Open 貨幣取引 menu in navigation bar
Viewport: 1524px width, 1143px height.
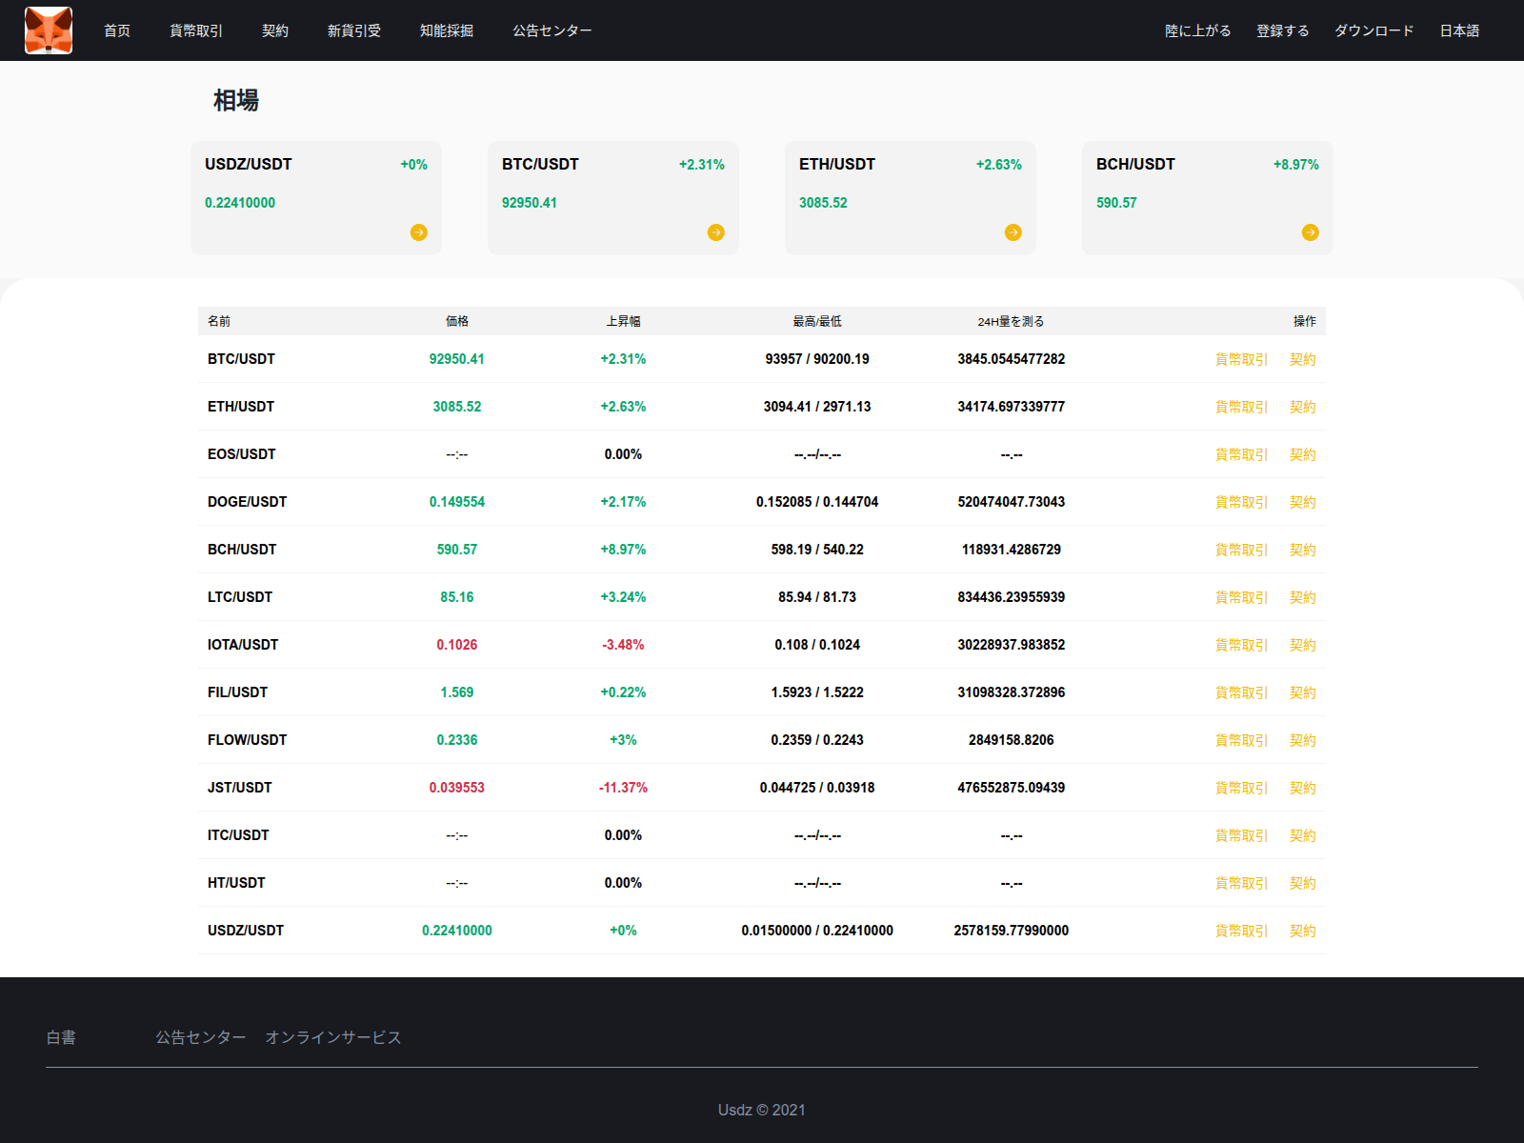tap(196, 30)
